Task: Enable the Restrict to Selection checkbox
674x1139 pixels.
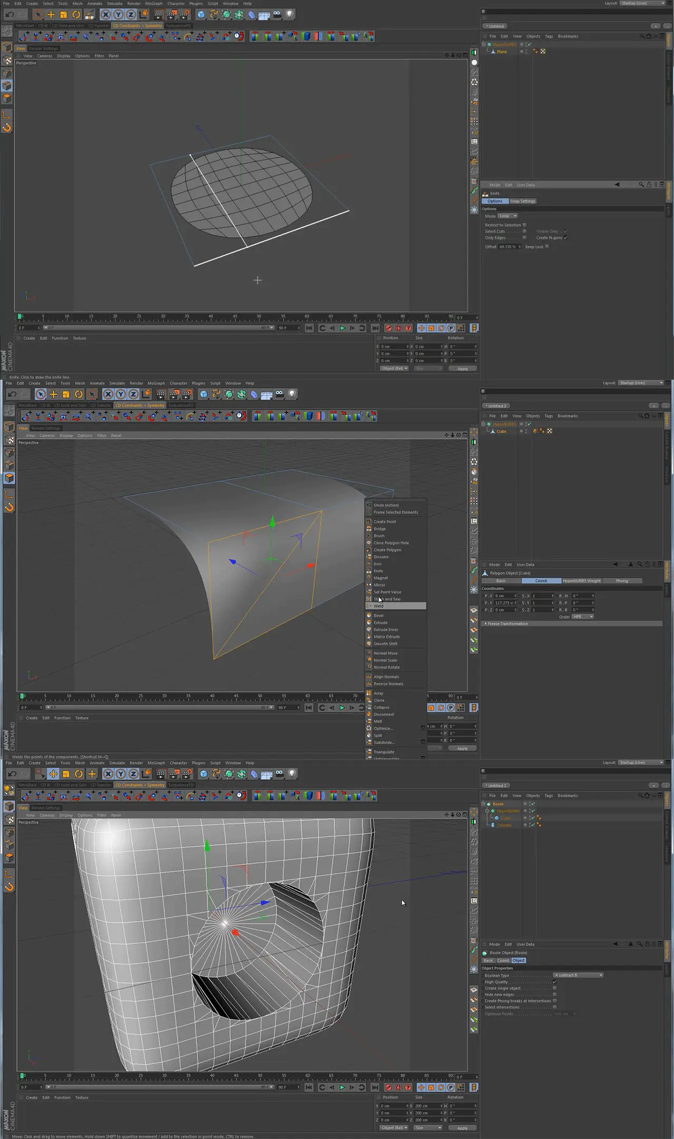Action: click(524, 225)
